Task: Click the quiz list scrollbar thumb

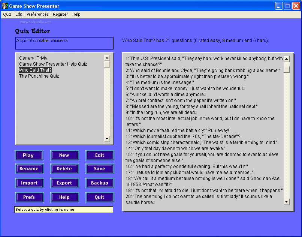Action: pos(107,64)
